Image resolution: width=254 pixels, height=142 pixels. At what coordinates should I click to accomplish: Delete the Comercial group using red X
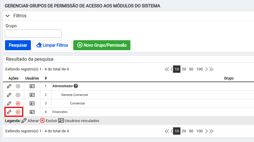pyautogui.click(x=18, y=103)
